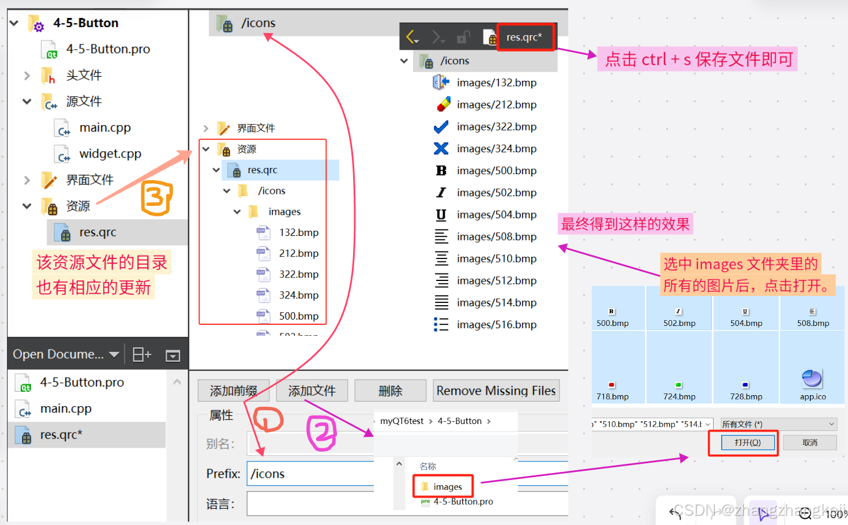
Task: Click the align-right icon of images/512.bmp
Action: point(441,280)
